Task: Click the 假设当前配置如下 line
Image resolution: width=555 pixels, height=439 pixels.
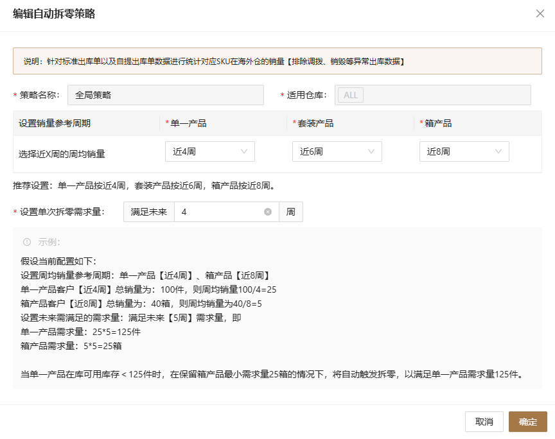Action: [58, 261]
